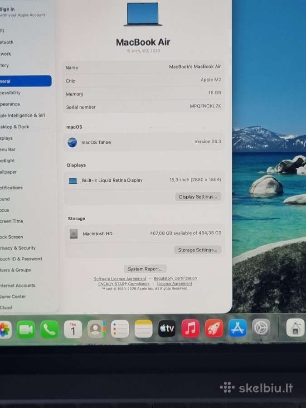Open App Store from the Dock
The height and width of the screenshot is (408, 306).
[x=237, y=328]
